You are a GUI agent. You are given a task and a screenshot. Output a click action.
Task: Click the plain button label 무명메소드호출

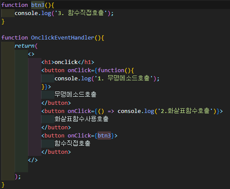[76, 94]
